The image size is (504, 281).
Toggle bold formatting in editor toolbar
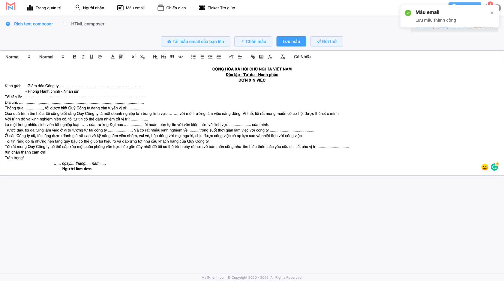pyautogui.click(x=74, y=57)
